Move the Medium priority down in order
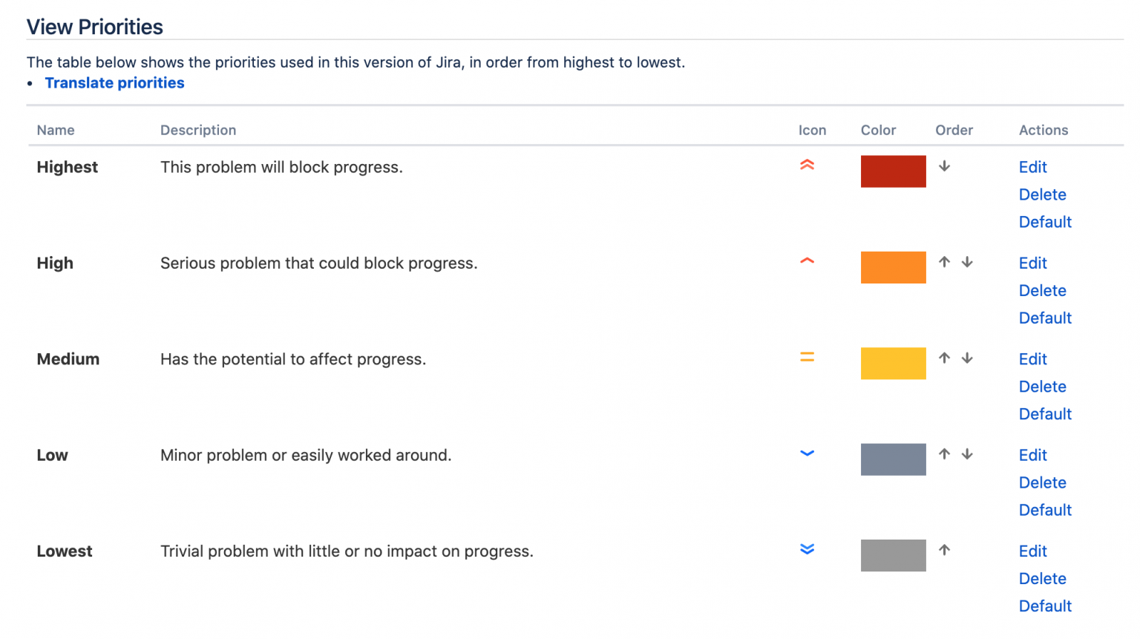The width and height of the screenshot is (1140, 639). (967, 358)
